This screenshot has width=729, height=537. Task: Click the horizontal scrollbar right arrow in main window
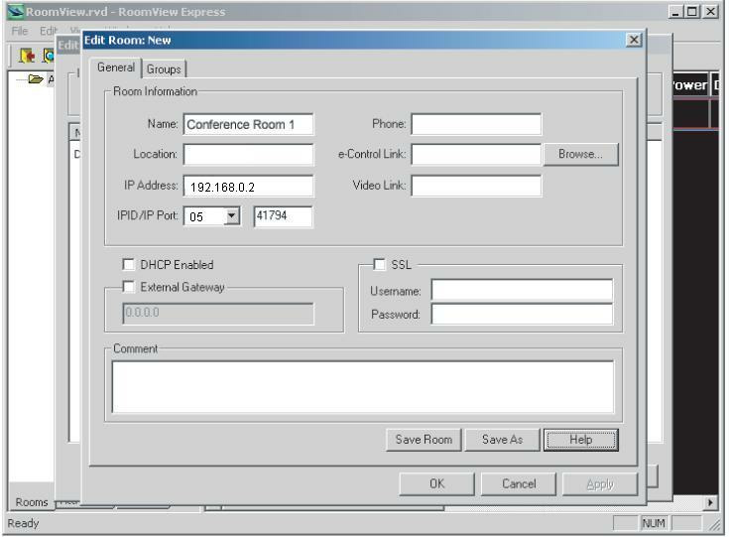(710, 502)
